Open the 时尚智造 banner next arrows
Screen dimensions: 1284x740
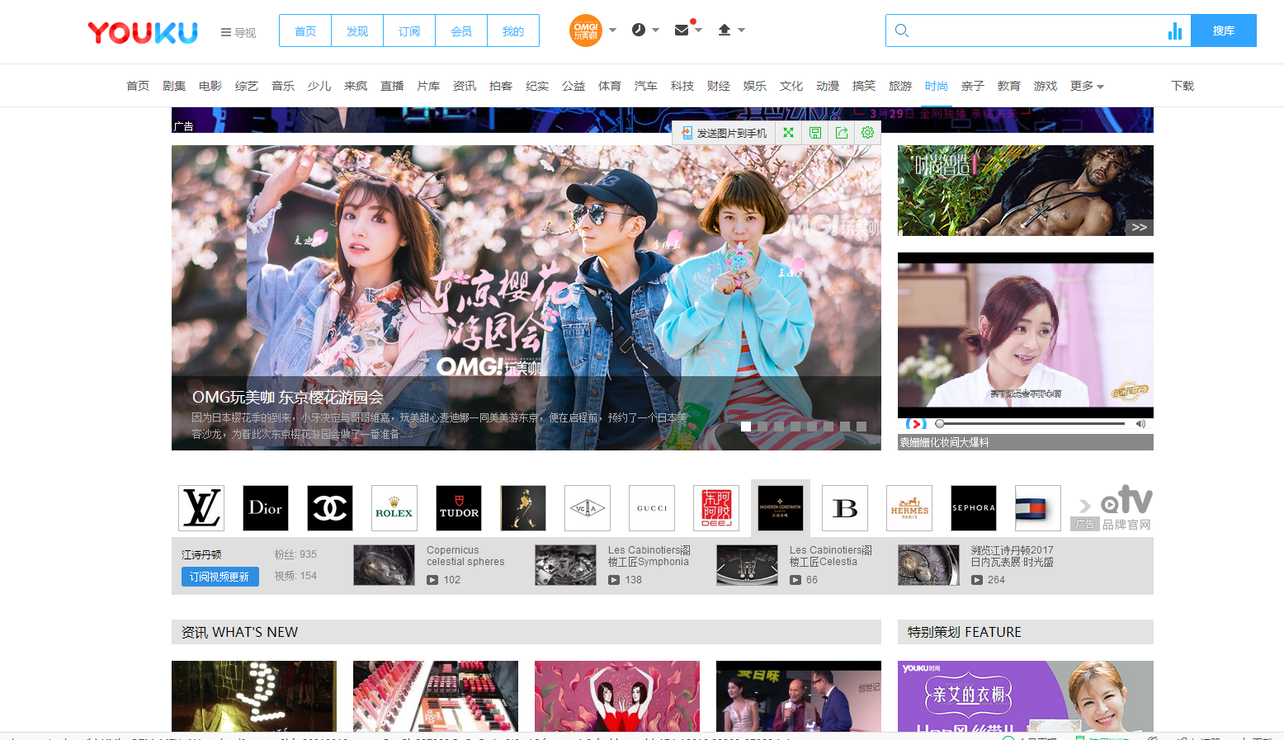[x=1140, y=227]
